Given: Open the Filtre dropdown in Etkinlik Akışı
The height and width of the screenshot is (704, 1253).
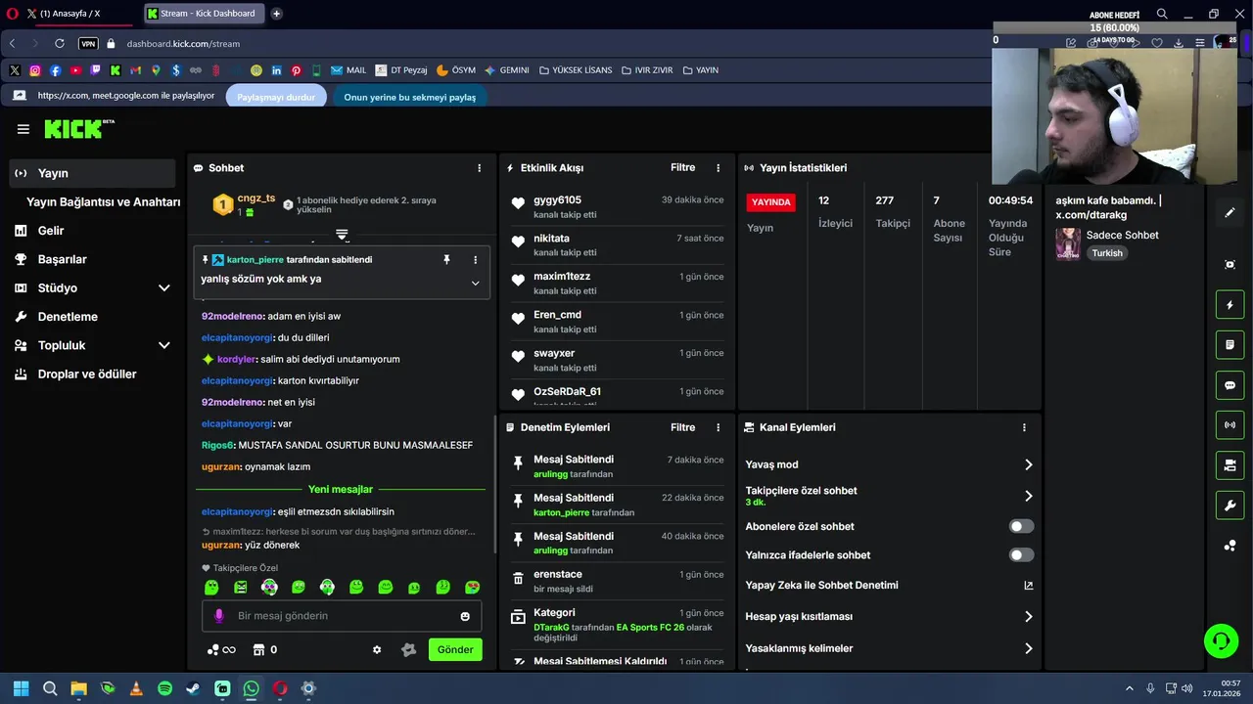Looking at the screenshot, I should pos(682,168).
